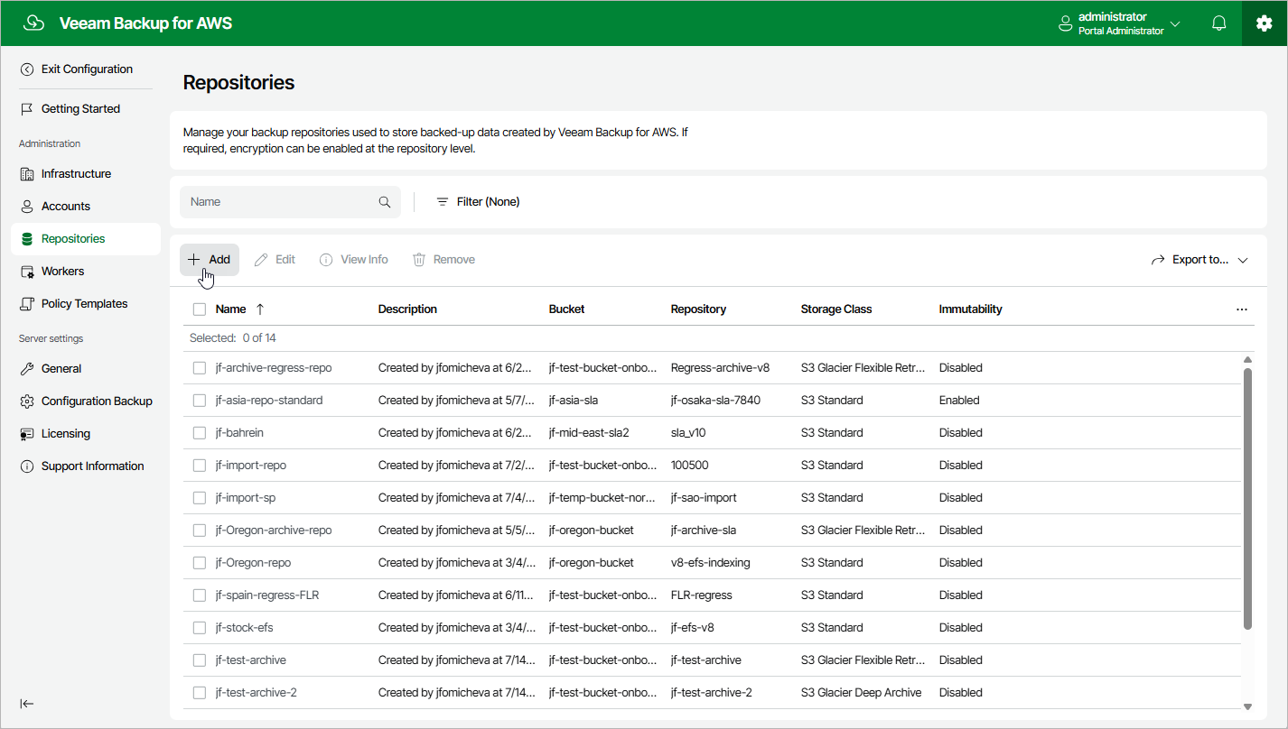Check the jf-import-sp row checkbox
This screenshot has width=1288, height=729.
[200, 498]
